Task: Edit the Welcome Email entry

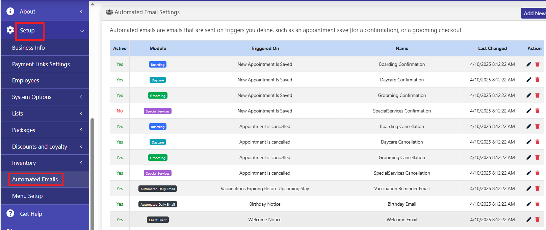Action: click(529, 220)
